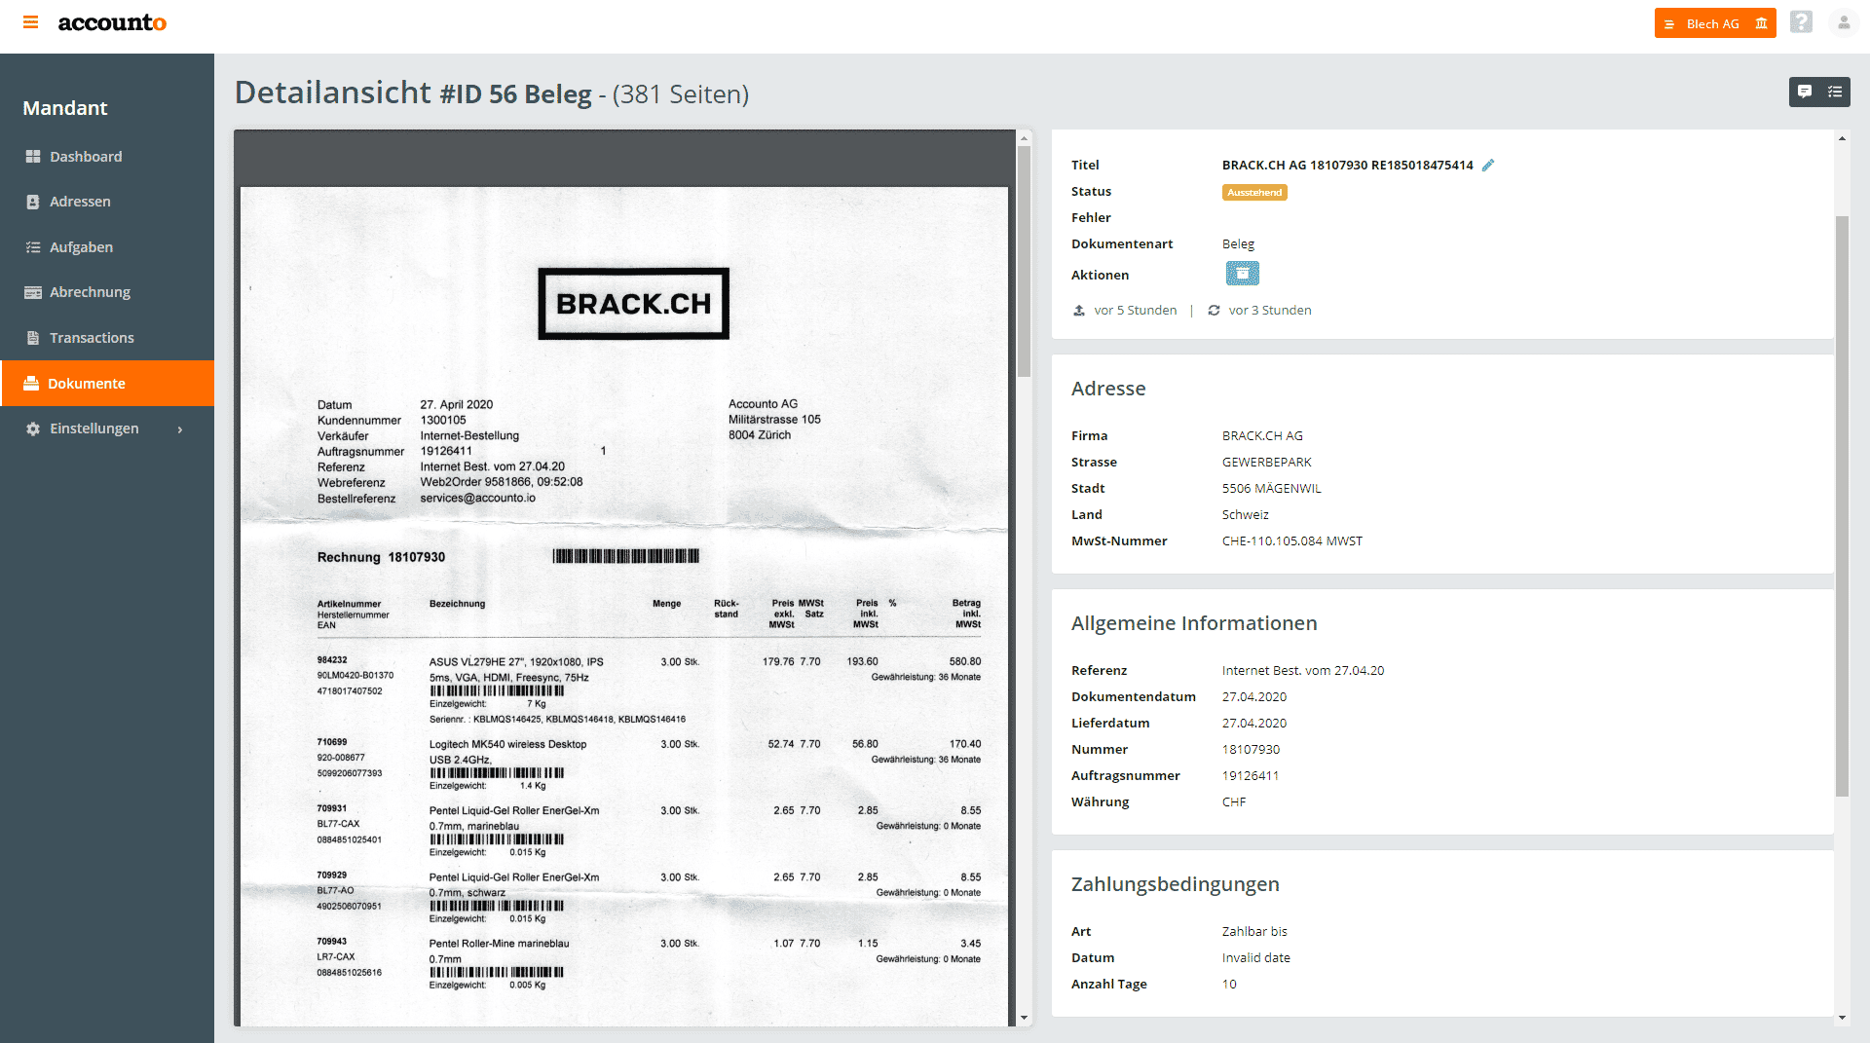Click document preview scroll up arrow
This screenshot has height=1043, width=1870.
tap(1024, 138)
